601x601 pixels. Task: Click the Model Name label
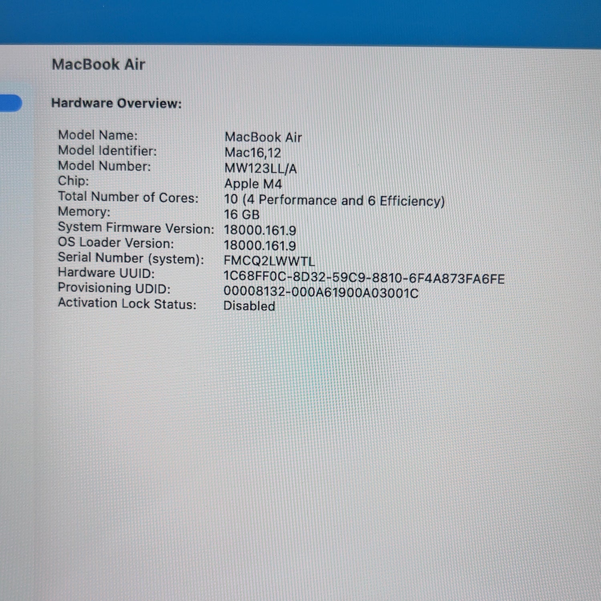tap(98, 135)
